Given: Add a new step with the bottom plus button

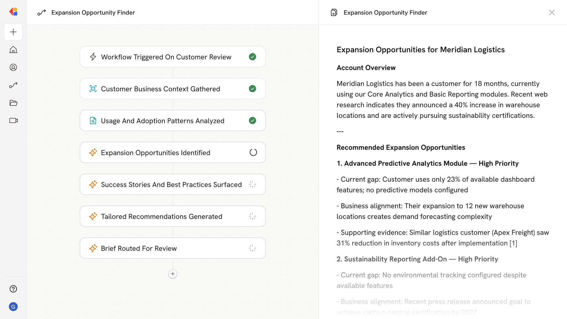Looking at the screenshot, I should [173, 274].
